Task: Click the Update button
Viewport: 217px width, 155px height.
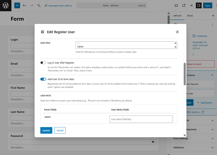Action: (x=46, y=130)
